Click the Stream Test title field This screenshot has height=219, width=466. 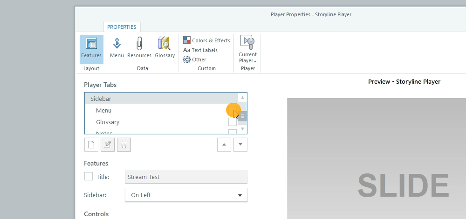click(x=186, y=177)
